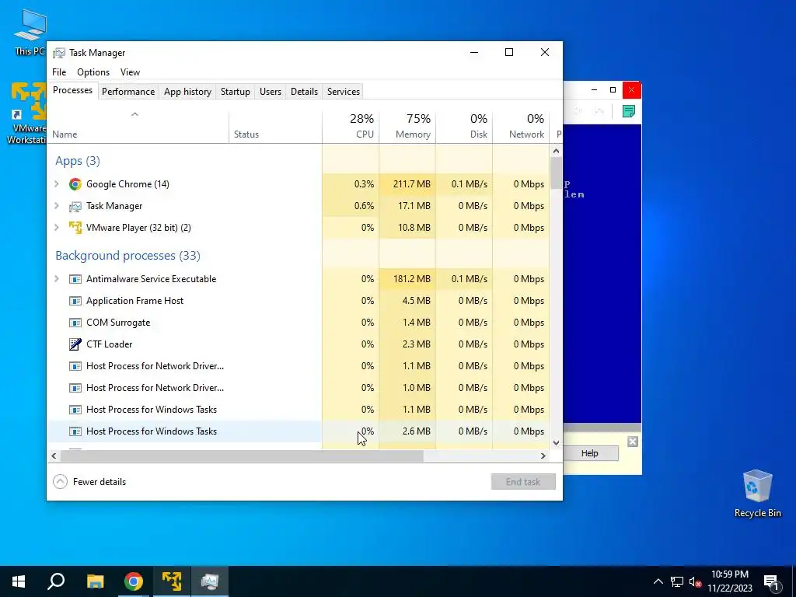Switch to the App history tab

coord(187,92)
